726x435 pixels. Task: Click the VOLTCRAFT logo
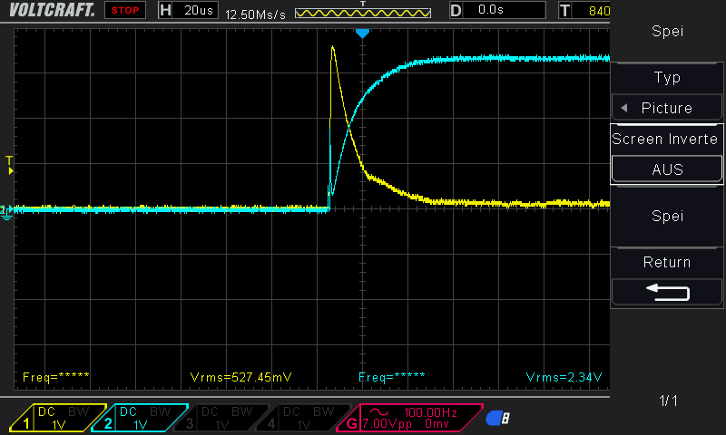tap(52, 10)
